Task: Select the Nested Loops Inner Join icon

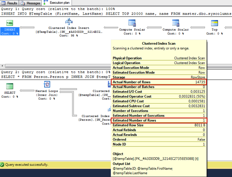Action: coord(47,84)
